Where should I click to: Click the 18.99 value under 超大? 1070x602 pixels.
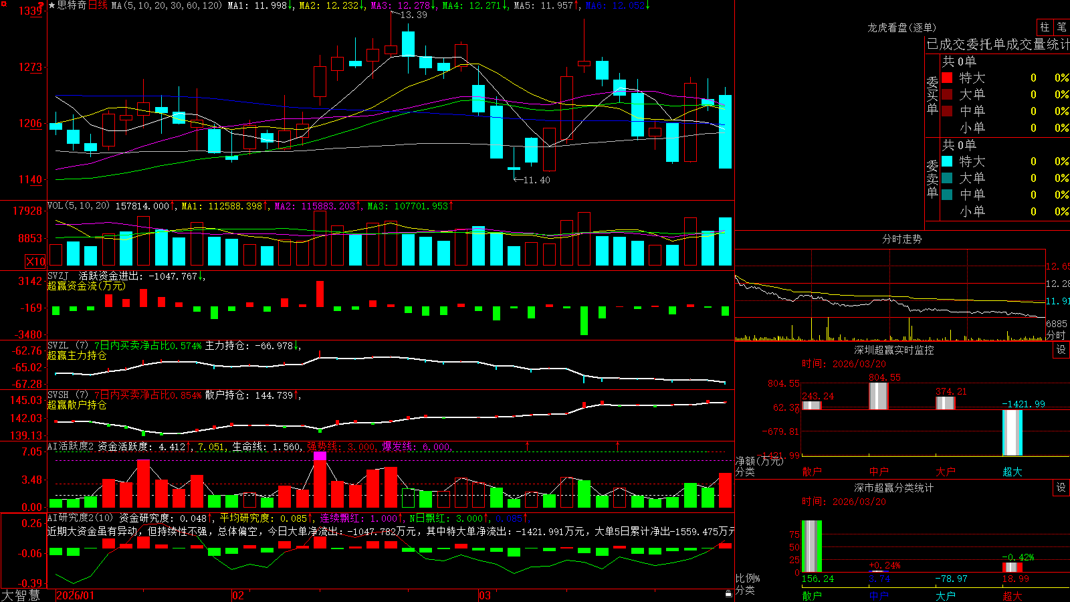tap(1016, 579)
